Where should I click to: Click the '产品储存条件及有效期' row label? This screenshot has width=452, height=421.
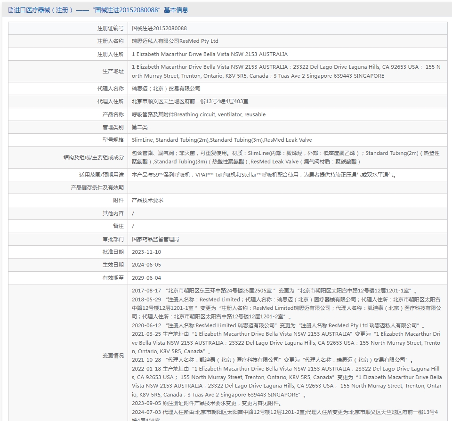tap(97, 187)
